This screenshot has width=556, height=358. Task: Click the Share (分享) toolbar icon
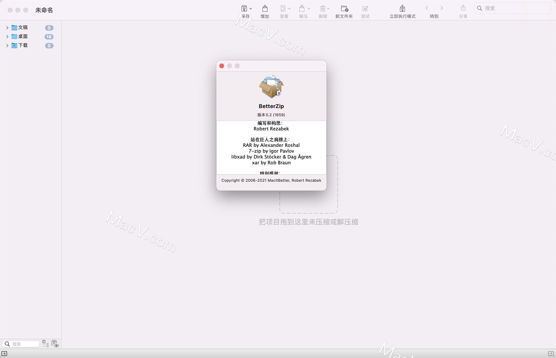[463, 8]
